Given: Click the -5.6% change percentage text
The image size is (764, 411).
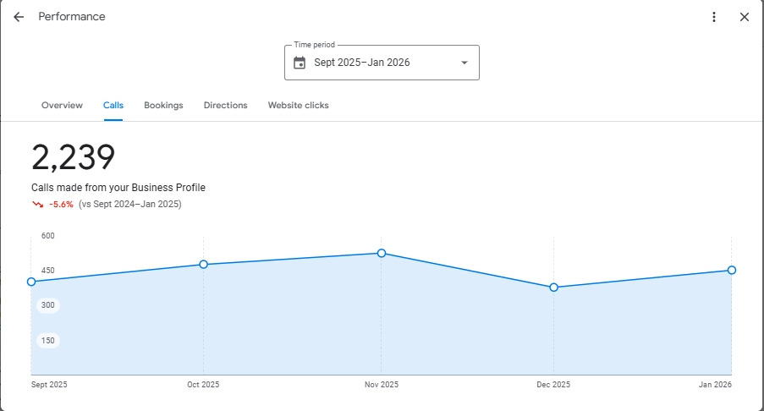Looking at the screenshot, I should 62,205.
